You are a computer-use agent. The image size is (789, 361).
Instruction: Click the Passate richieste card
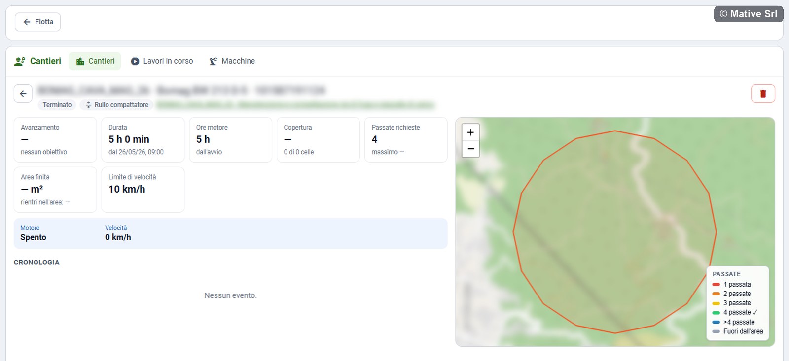point(406,140)
